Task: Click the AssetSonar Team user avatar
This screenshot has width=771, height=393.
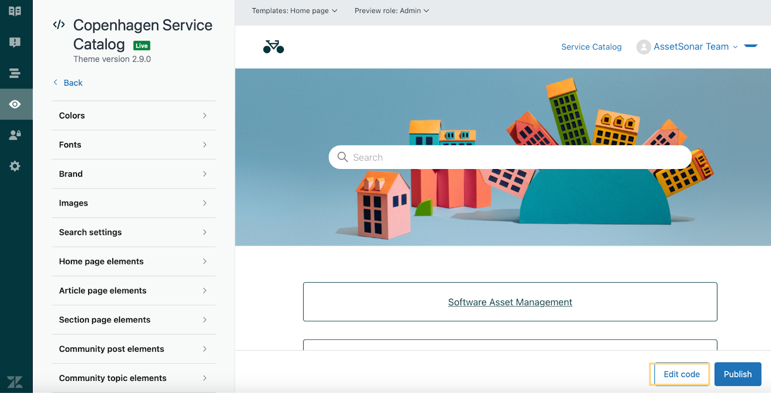Action: click(643, 47)
